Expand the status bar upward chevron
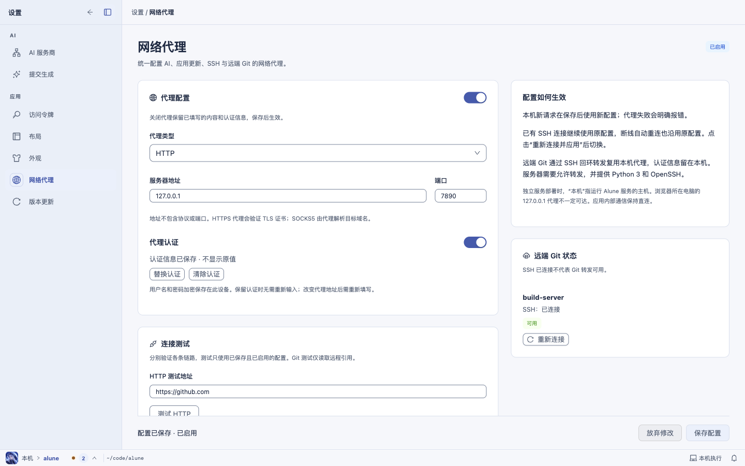 (x=94, y=458)
